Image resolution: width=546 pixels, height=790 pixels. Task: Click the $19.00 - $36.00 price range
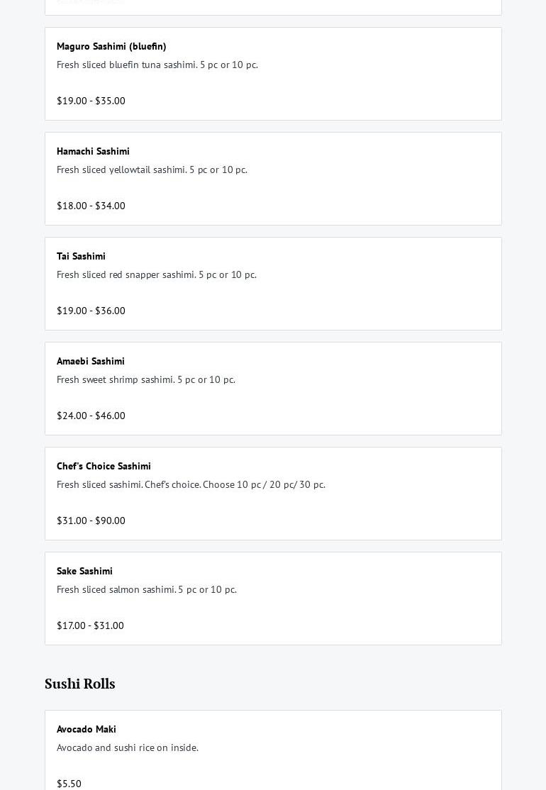tap(91, 311)
